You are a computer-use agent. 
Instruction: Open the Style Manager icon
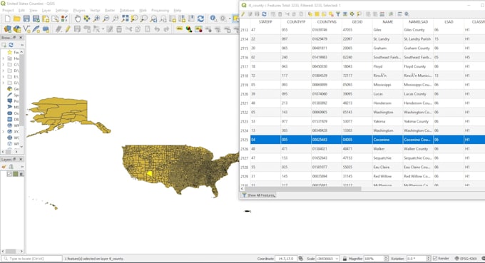click(x=64, y=19)
